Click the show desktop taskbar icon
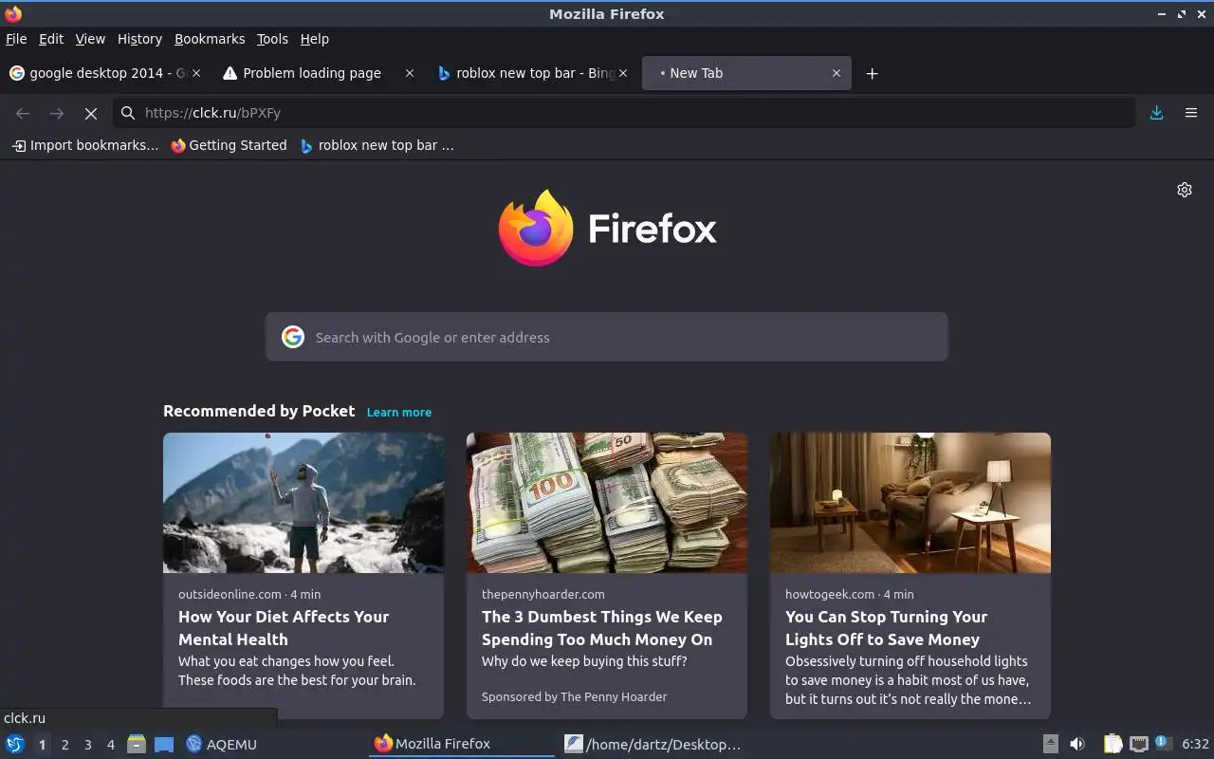Screen dimensions: 1214x759 (164, 744)
